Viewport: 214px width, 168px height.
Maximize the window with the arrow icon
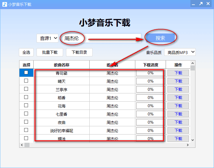(201, 4)
